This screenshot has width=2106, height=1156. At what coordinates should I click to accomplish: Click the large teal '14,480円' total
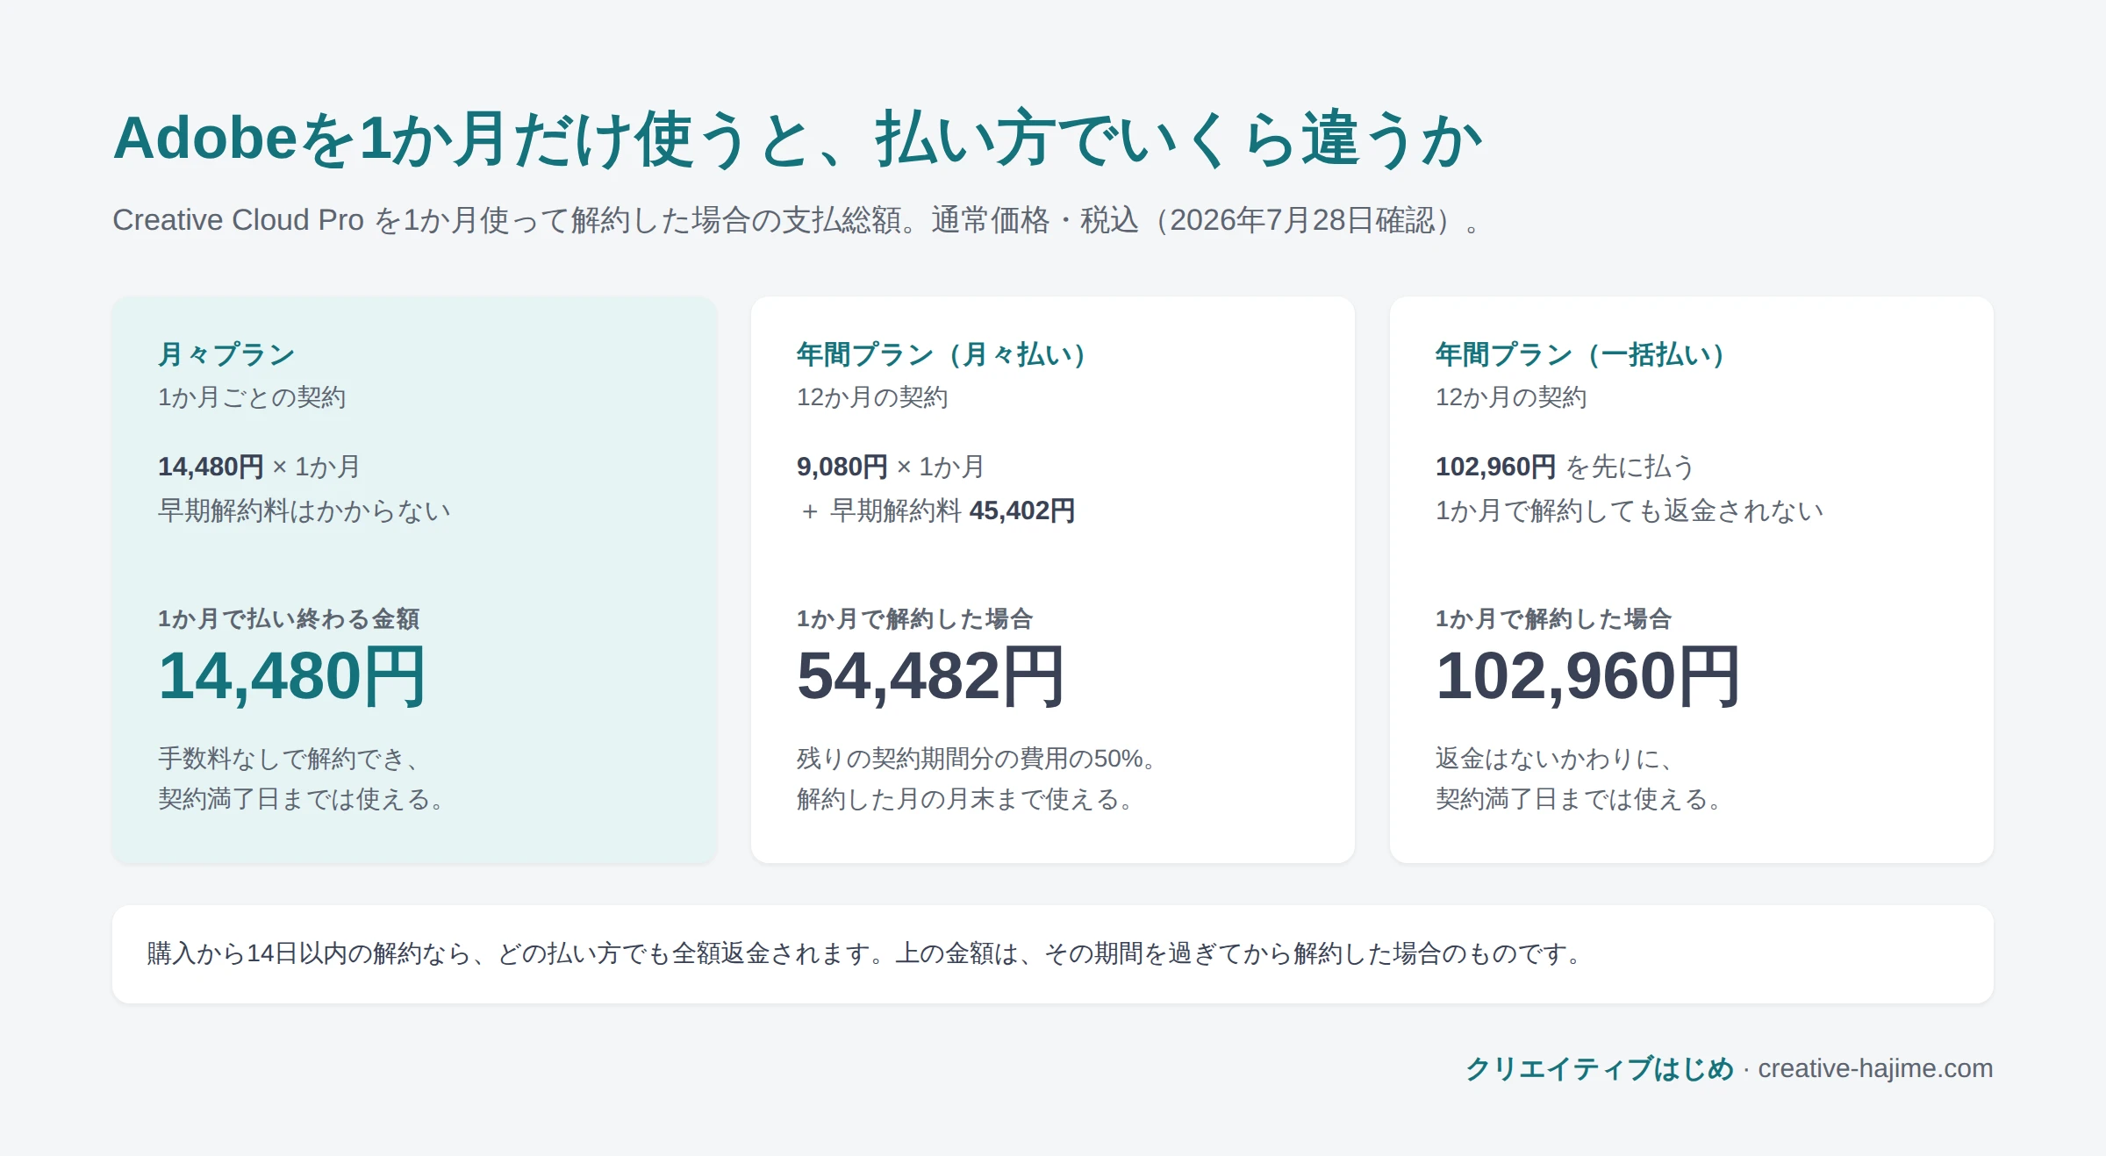pos(292,676)
